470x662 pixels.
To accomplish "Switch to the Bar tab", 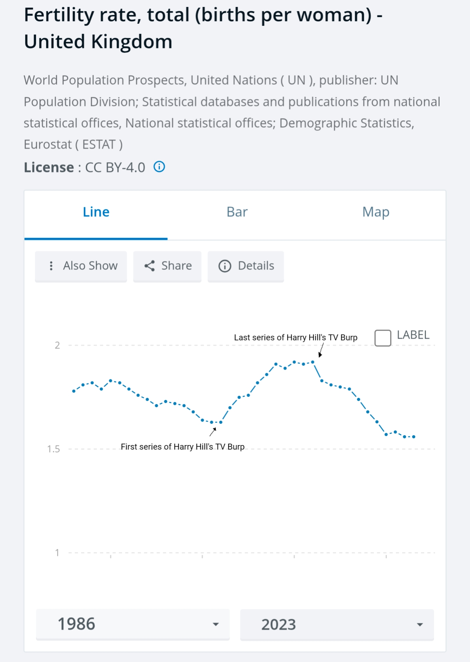I will tap(237, 212).
